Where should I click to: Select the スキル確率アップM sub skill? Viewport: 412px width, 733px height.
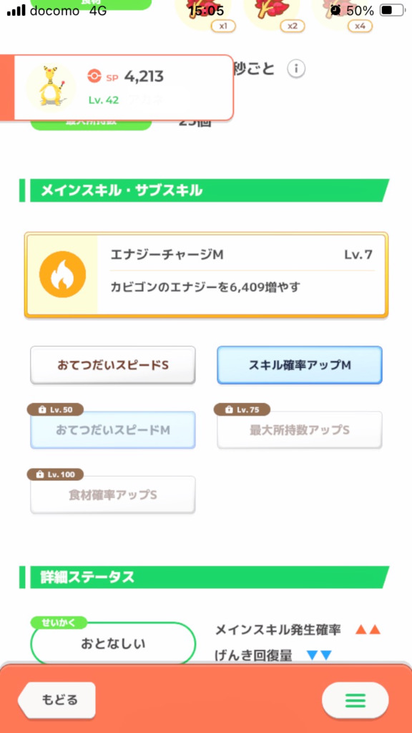300,365
